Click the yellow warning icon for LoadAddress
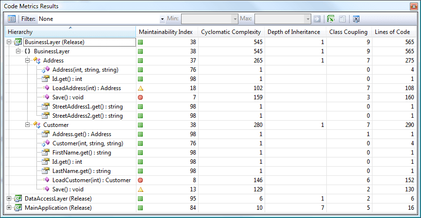 140,88
